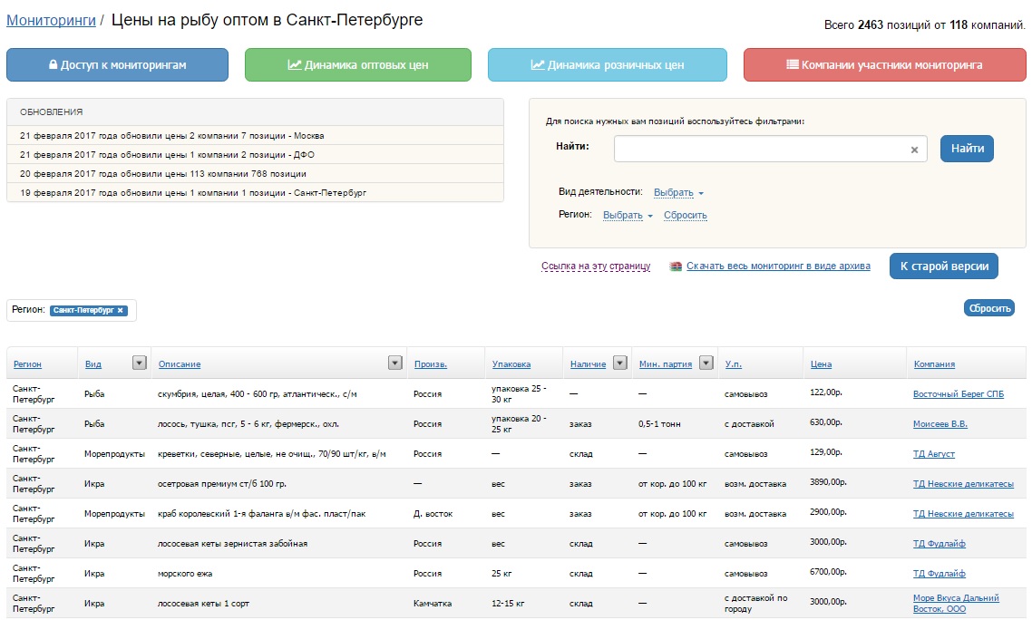Click the Доступ к мониторингам button

point(117,65)
